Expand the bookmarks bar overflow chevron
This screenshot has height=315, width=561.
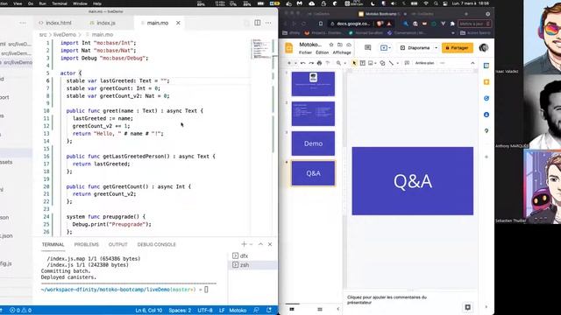(453, 33)
